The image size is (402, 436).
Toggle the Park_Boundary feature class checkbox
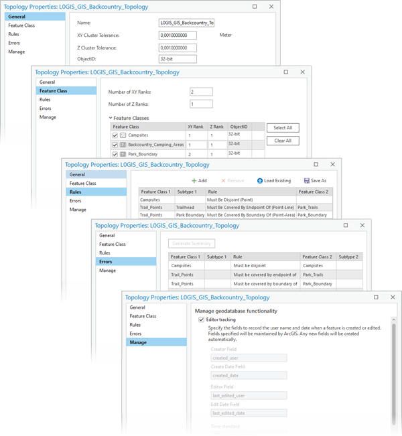pyautogui.click(x=115, y=154)
